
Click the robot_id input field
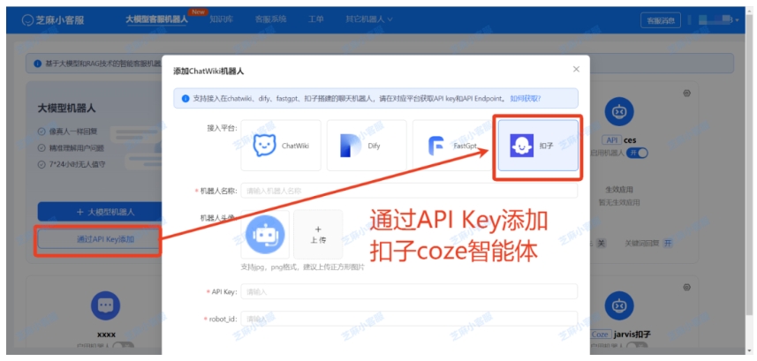click(x=409, y=319)
